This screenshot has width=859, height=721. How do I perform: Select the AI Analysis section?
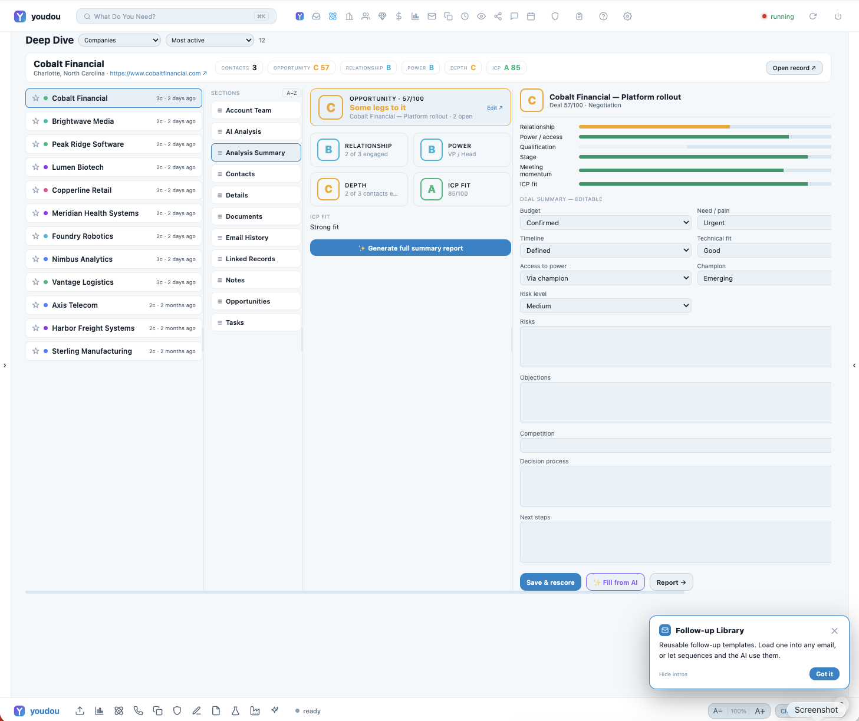point(256,131)
